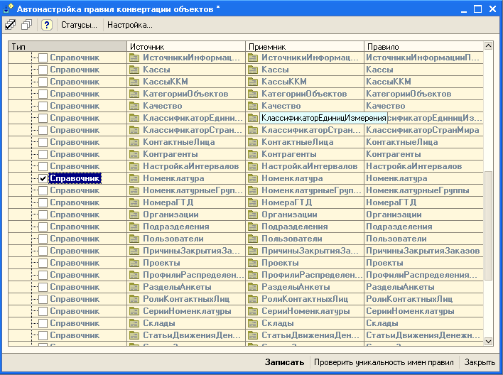Click the Проекты icon in Приемник column
Image resolution: width=503 pixels, height=375 pixels.
click(252, 263)
